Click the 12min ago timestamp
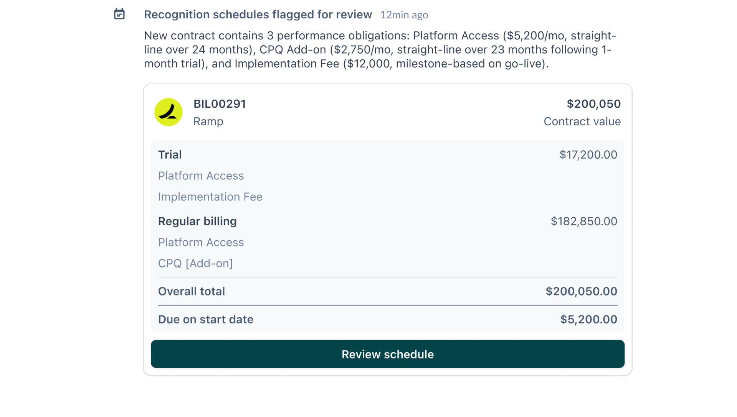Image resolution: width=737 pixels, height=417 pixels. point(404,15)
